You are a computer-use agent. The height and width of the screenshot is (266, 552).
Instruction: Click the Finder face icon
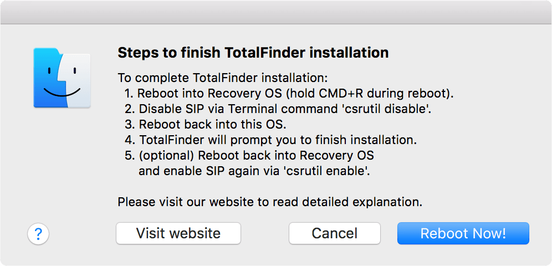[62, 77]
